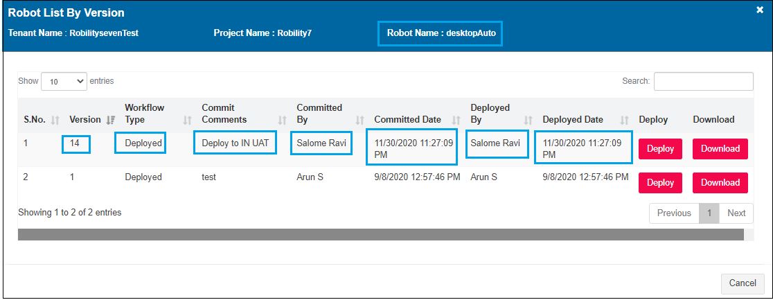Sort table by S.No. column
Viewport: 773px width, 300px height.
tap(35, 119)
